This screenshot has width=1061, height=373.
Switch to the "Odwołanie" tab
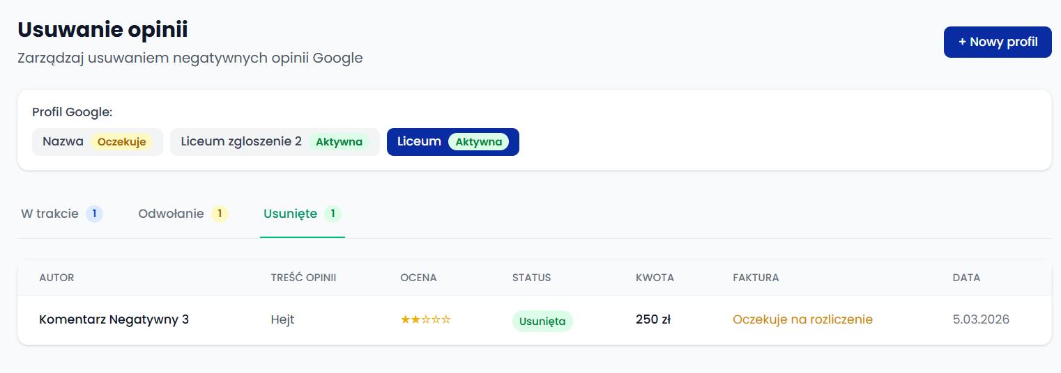click(183, 214)
